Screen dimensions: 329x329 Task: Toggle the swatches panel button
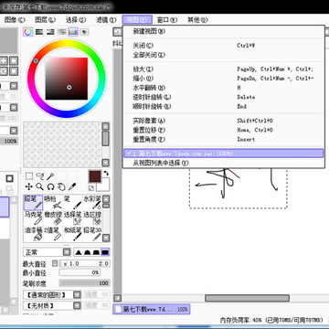coord(73,31)
